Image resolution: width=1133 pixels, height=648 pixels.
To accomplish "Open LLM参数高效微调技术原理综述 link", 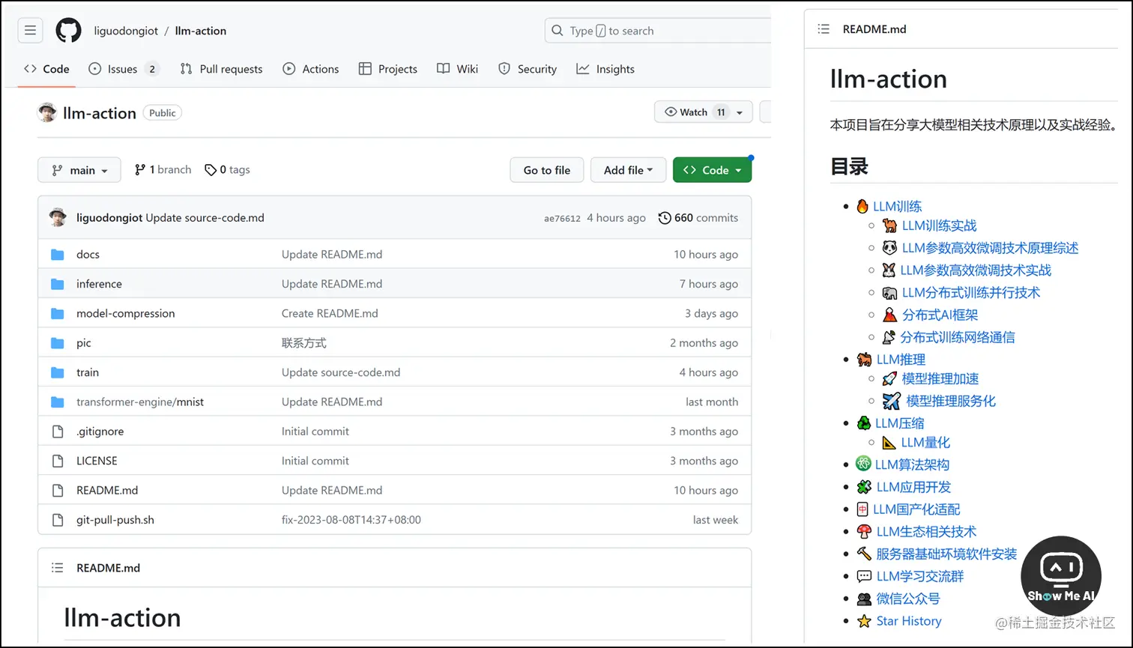I will 990,248.
